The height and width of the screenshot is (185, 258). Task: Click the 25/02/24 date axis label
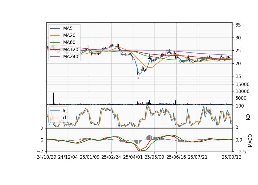[111, 157]
